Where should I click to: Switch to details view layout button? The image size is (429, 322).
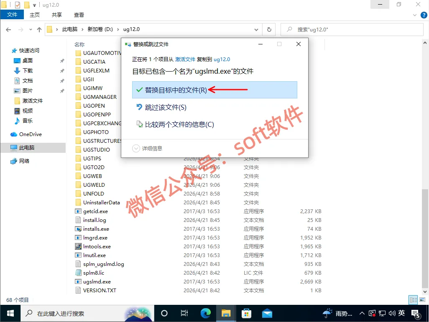click(413, 300)
